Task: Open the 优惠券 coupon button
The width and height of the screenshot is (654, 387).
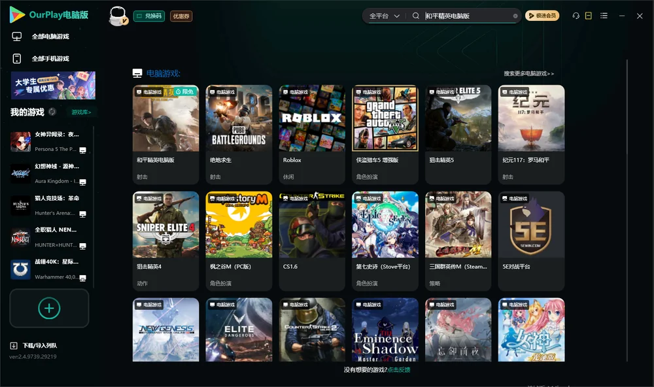Action: tap(181, 16)
